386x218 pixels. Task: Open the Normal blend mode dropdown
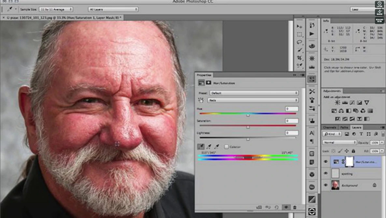click(x=339, y=142)
